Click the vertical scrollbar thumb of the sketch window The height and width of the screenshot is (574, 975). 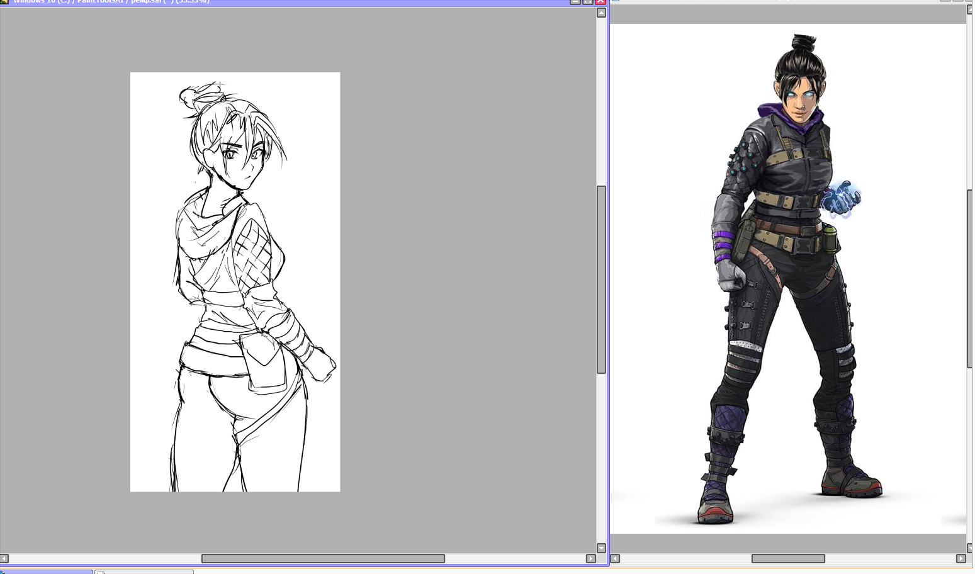[x=601, y=279]
